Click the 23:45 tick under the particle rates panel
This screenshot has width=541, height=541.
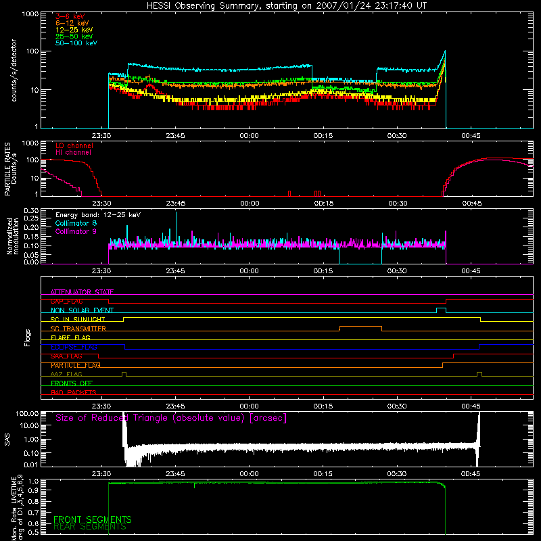click(175, 204)
